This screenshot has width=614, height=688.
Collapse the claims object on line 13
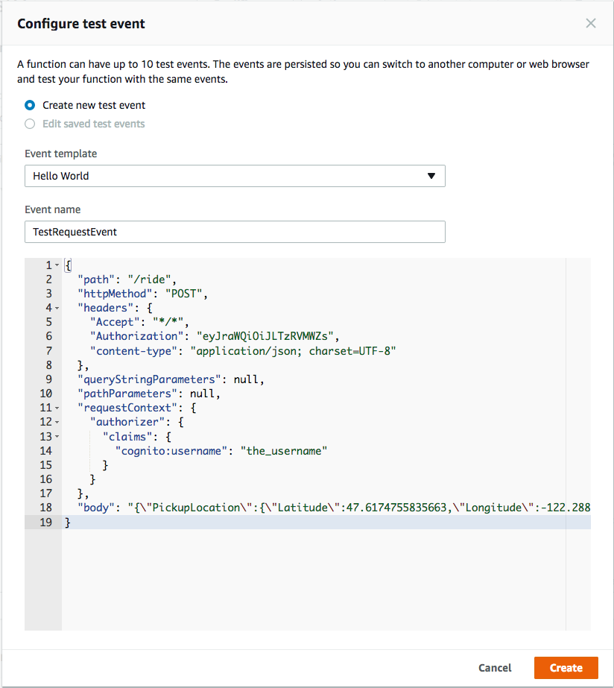point(55,436)
